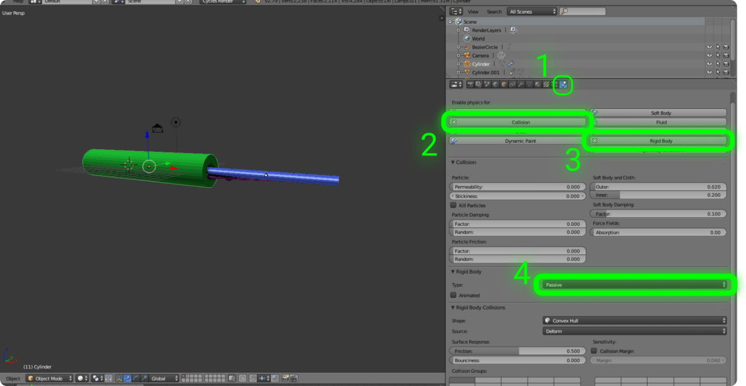Image resolution: width=746 pixels, height=386 pixels.
Task: Click the OpenGL render image camera icon
Action: click(x=285, y=379)
